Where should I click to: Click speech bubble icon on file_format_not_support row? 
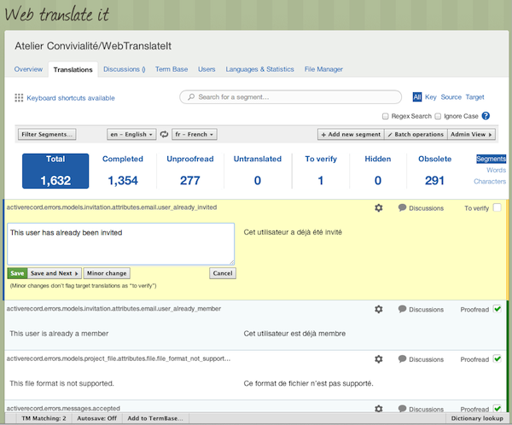pos(402,359)
